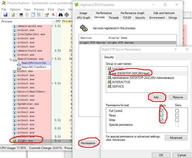192x158 pixels.
Task: Click the SearchFilterHost... process icon
Action: (19, 67)
